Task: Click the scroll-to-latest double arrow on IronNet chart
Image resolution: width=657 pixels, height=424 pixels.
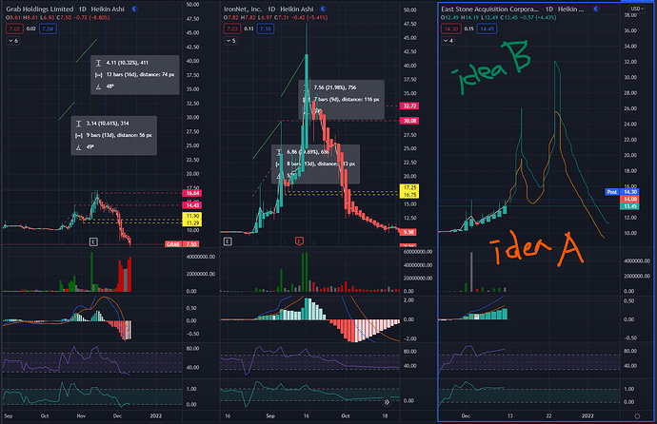Action: tap(387, 402)
